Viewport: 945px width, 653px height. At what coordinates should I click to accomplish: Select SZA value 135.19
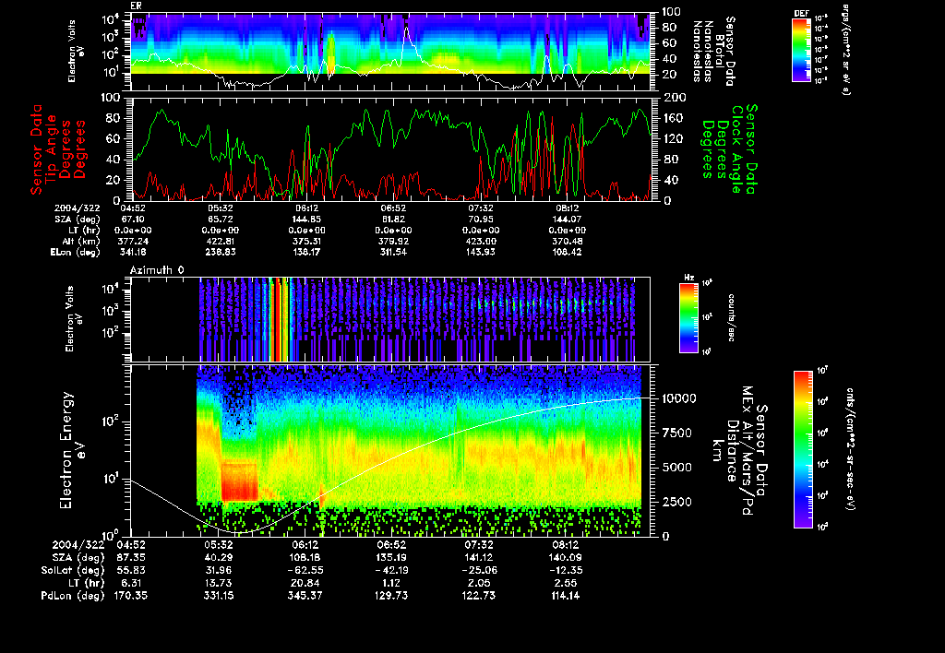[x=390, y=558]
